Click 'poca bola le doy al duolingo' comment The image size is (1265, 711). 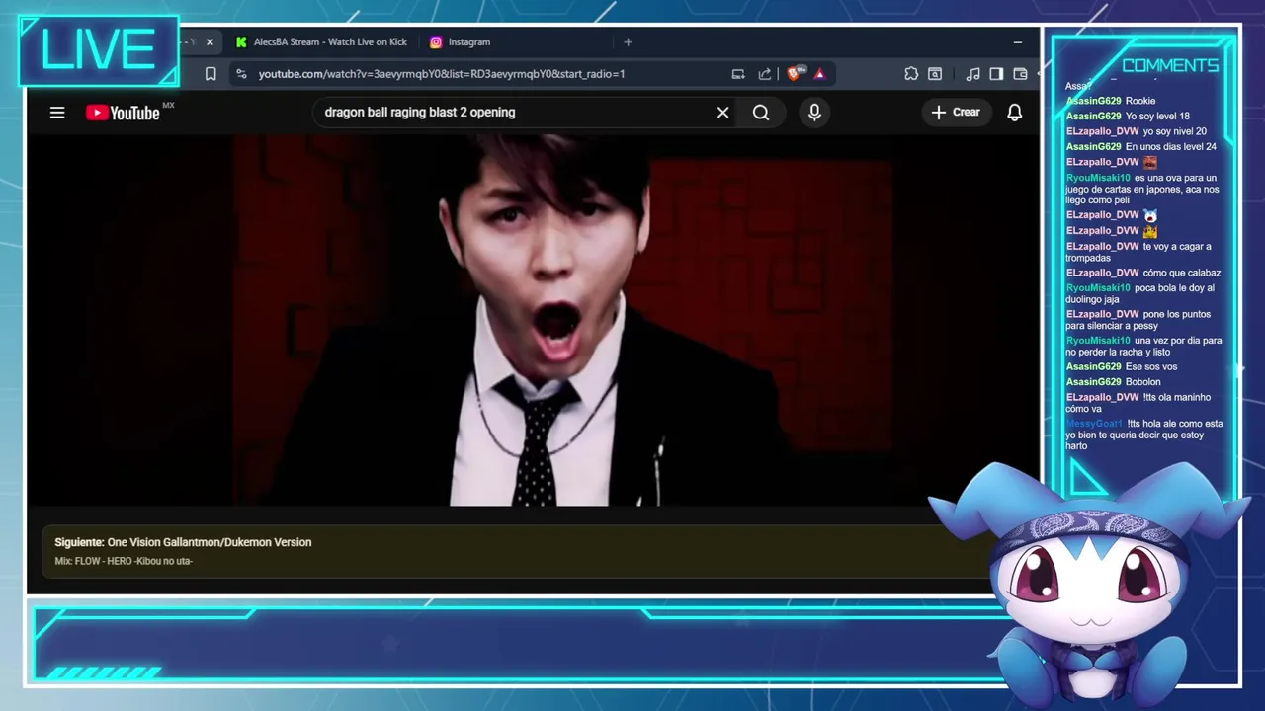click(1140, 293)
